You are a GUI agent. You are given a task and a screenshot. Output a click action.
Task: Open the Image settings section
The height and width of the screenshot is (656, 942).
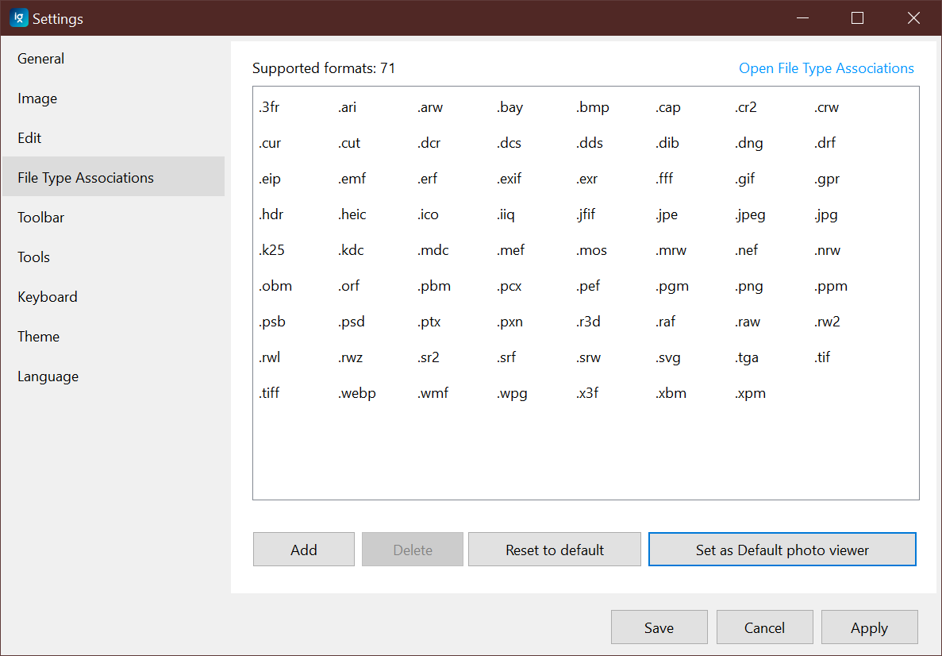coord(37,98)
